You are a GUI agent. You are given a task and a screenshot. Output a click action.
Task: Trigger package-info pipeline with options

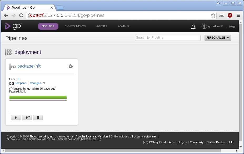[x=27, y=117]
